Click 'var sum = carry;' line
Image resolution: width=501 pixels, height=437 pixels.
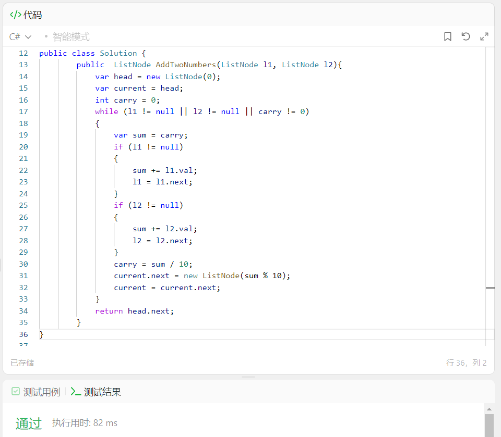(x=150, y=135)
